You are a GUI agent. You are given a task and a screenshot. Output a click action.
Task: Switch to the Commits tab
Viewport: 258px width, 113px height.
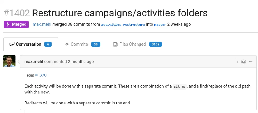[x=79, y=44]
